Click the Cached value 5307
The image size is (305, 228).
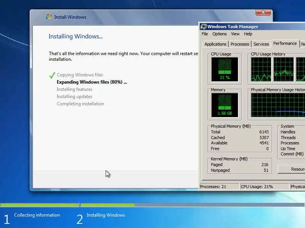(x=264, y=138)
